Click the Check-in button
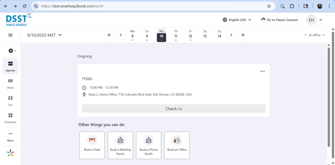This screenshot has width=335, height=165. (174, 109)
